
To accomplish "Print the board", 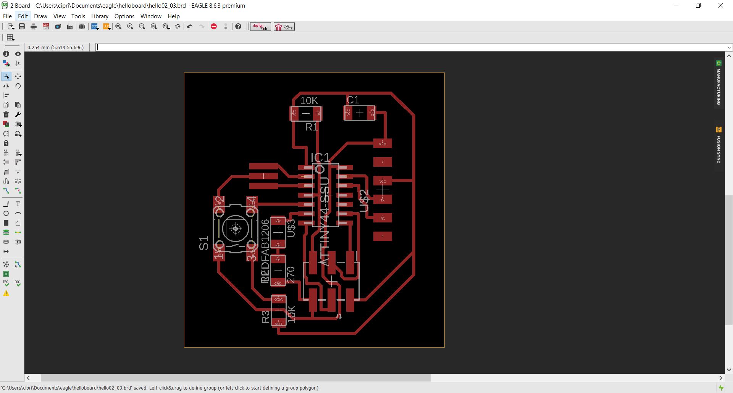I will [34, 26].
